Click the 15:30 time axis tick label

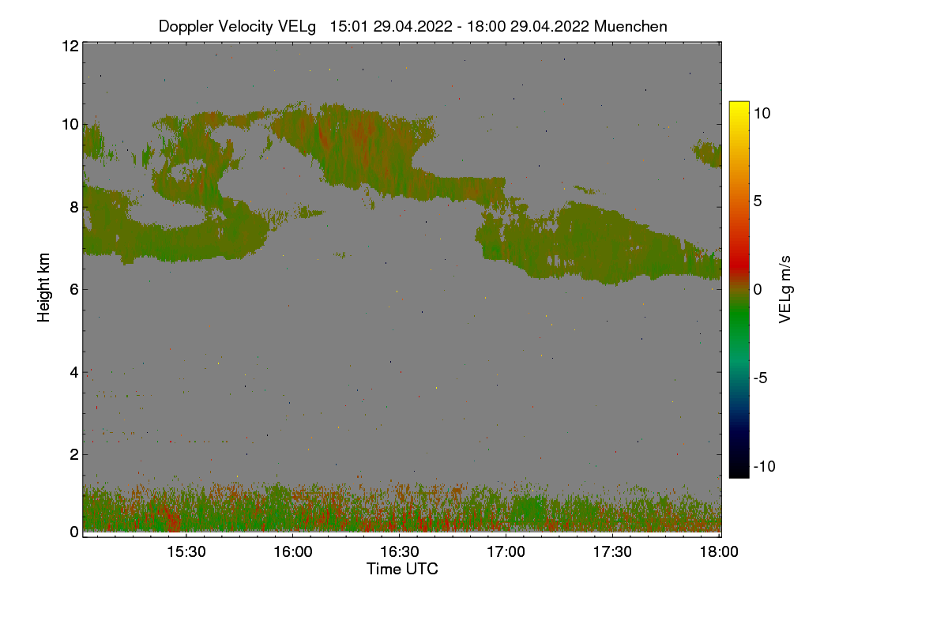tap(186, 552)
